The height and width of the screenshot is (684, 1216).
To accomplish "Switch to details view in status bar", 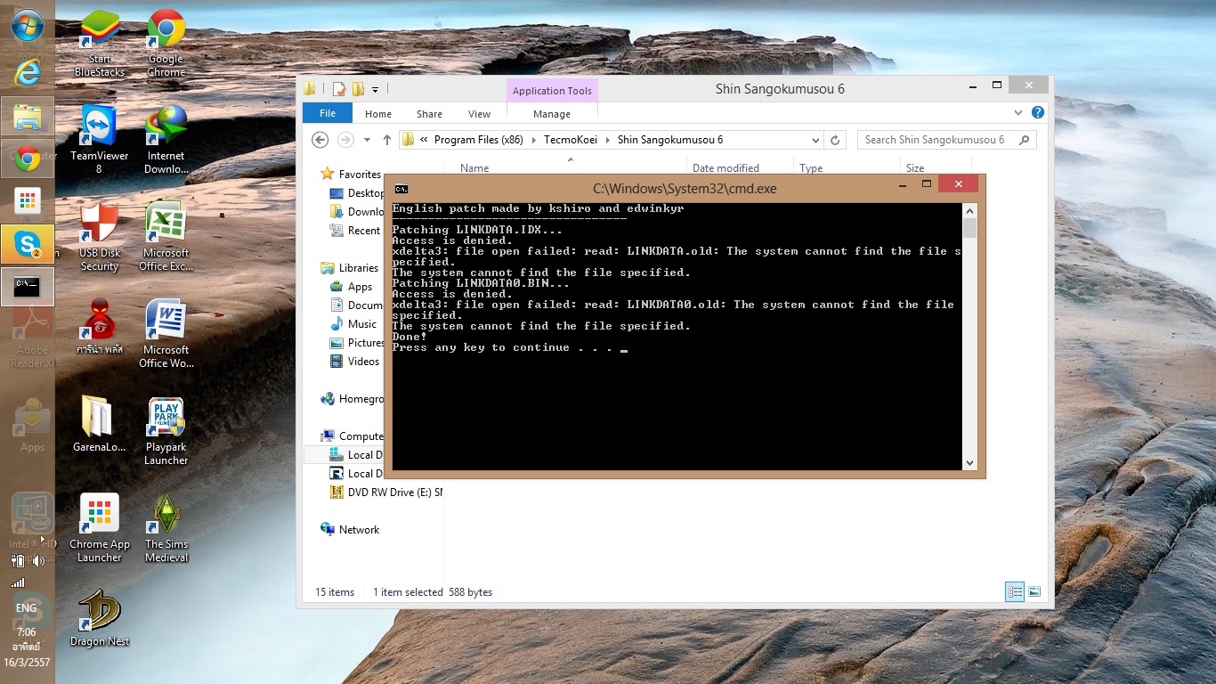I will tap(1014, 592).
